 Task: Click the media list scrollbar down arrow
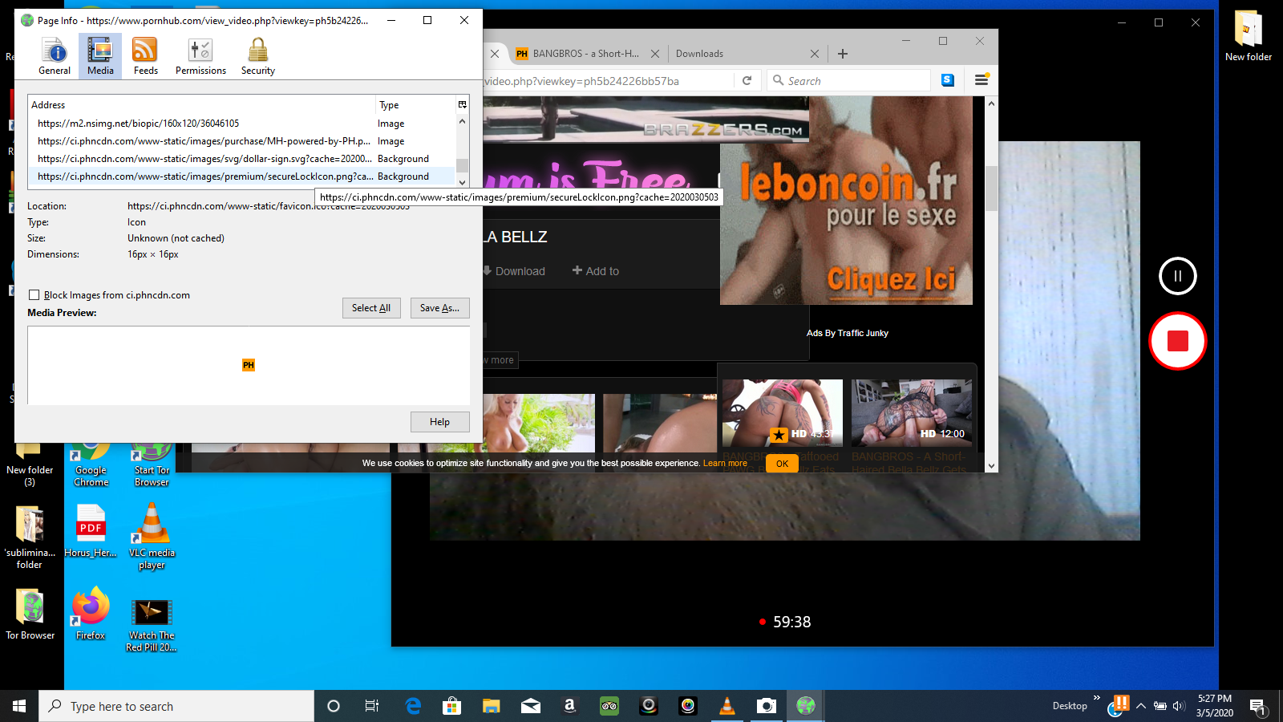[462, 183]
